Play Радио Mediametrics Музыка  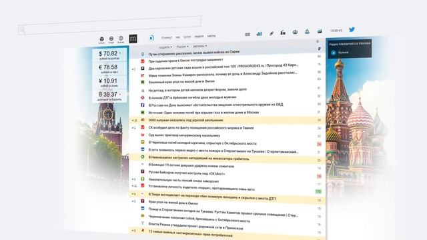pos(334,53)
